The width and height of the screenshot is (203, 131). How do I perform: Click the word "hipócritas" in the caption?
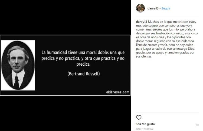pyautogui.click(x=179, y=37)
